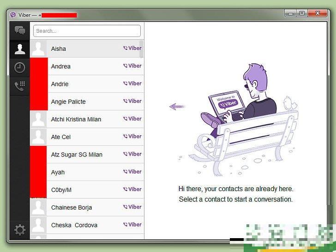Open the dialpad phone keypad tab

[x=20, y=86]
